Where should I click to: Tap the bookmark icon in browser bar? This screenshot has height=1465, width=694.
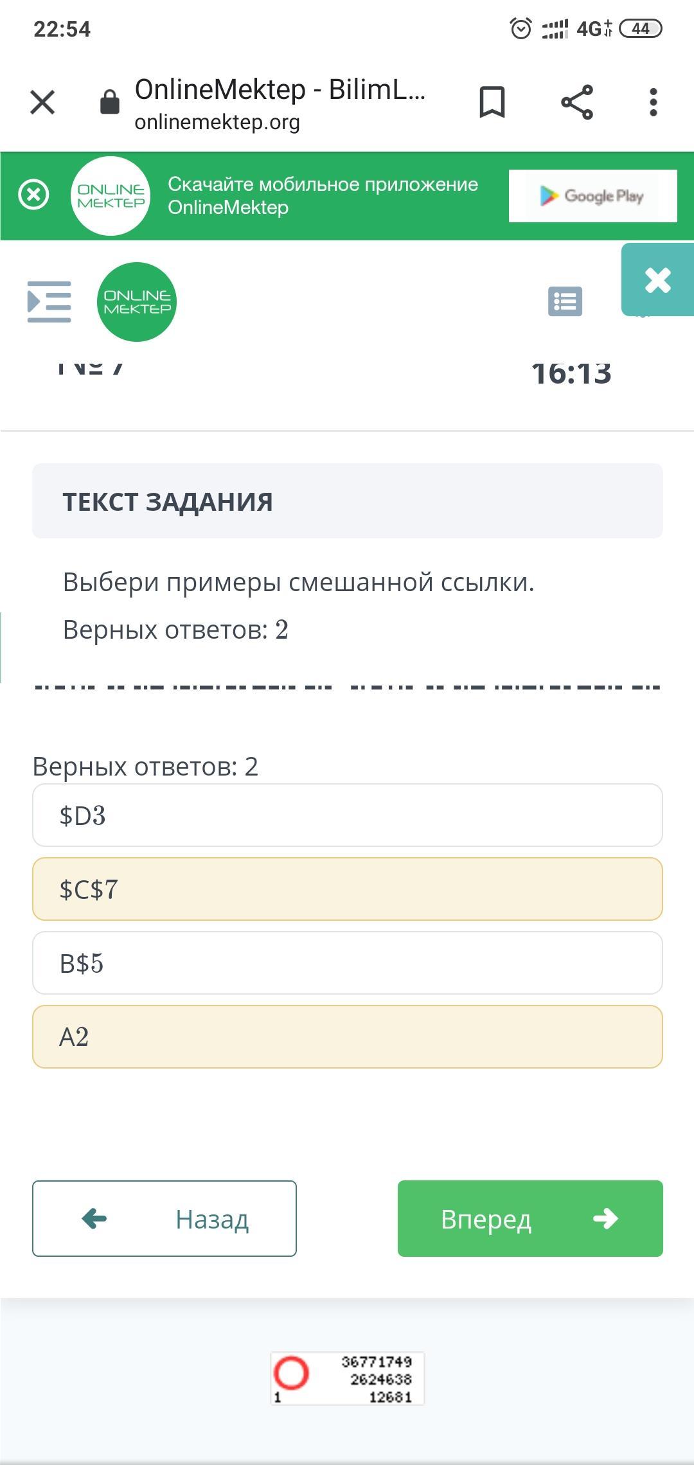(x=492, y=102)
